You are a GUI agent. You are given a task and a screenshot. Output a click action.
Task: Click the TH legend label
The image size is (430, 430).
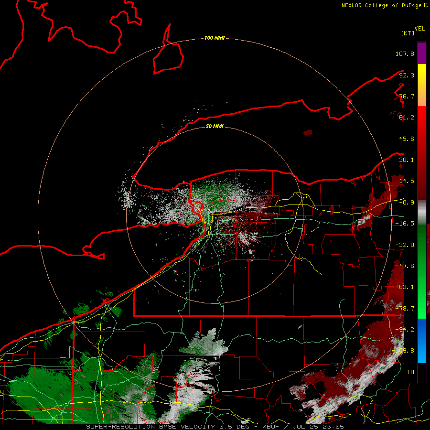410,372
